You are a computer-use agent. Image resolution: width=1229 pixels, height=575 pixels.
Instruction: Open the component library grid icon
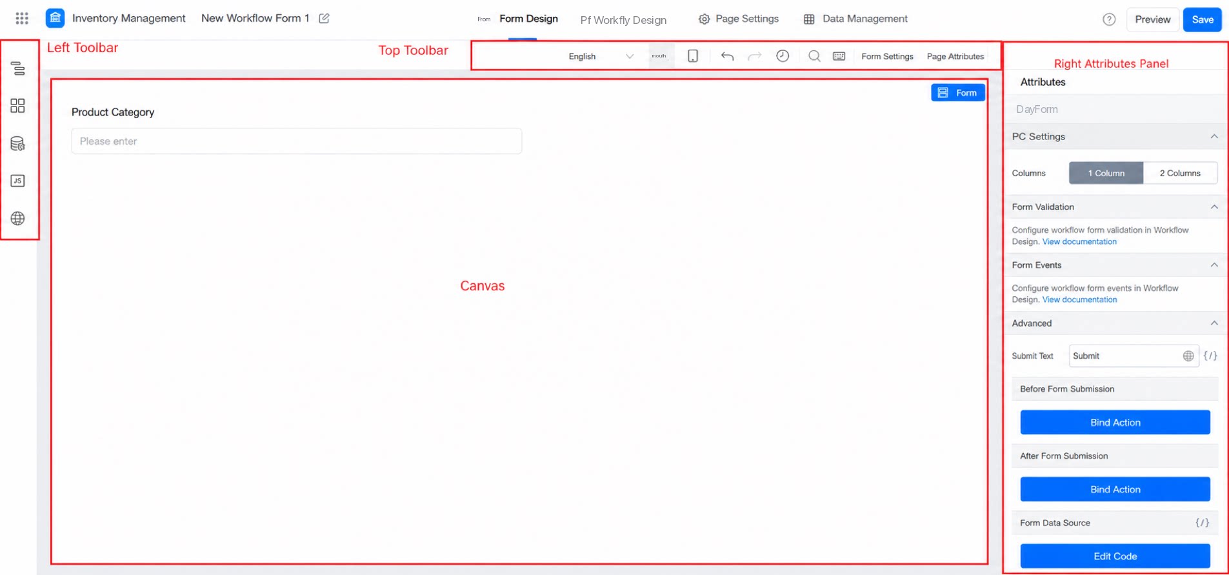click(18, 106)
